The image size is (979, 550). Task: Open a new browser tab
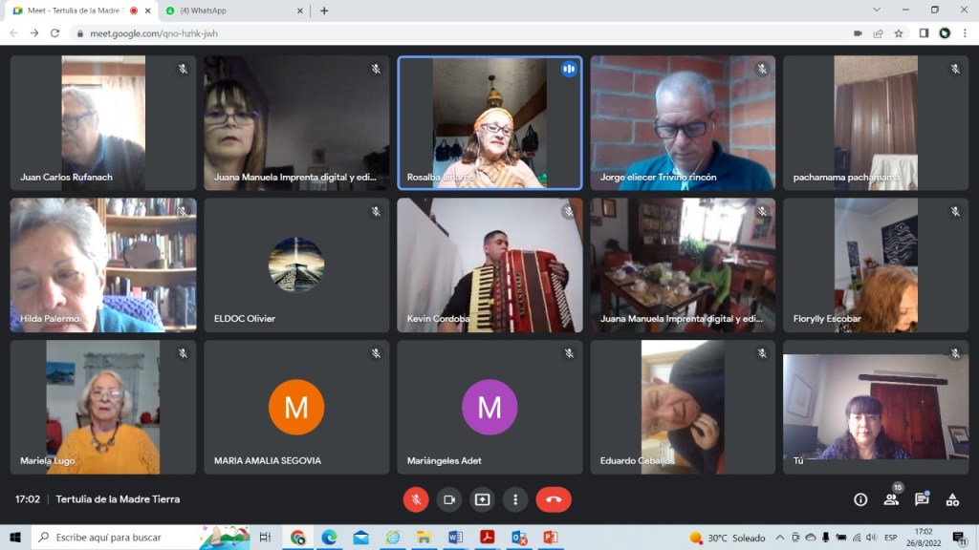[324, 11]
